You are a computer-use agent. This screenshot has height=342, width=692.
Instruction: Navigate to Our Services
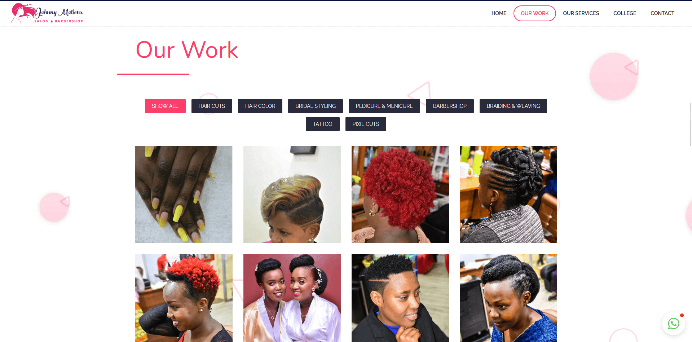[x=581, y=13]
